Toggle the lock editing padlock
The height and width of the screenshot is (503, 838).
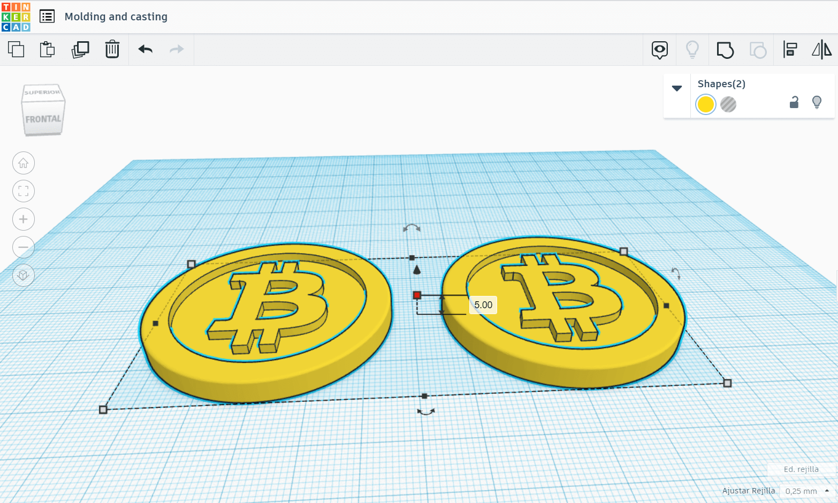click(x=794, y=102)
